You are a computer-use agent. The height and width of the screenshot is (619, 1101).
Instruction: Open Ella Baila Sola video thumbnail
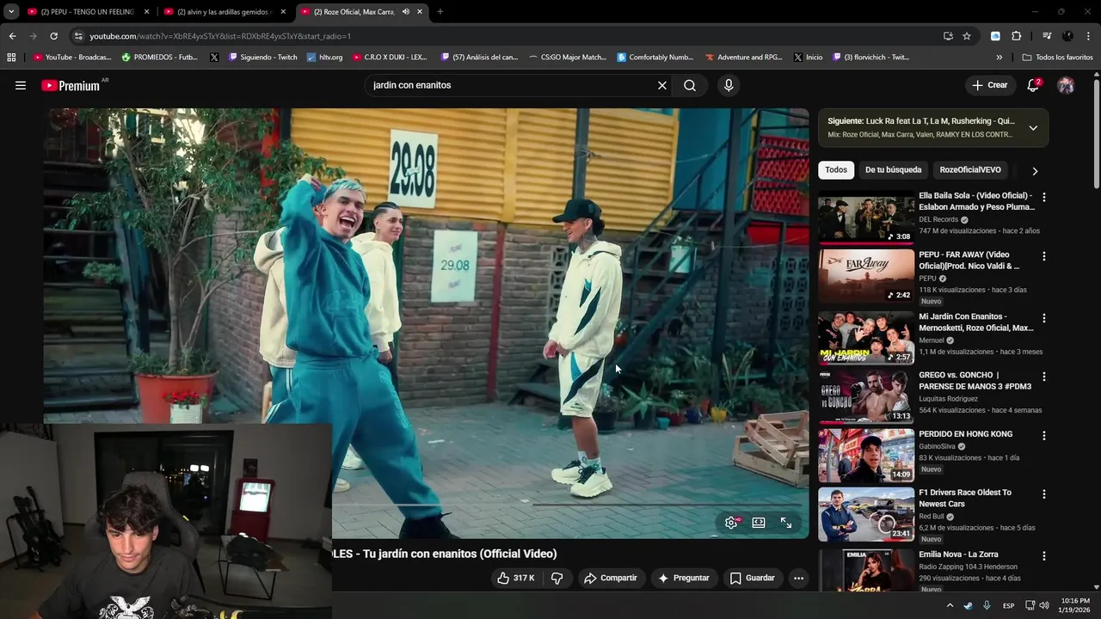(x=866, y=218)
